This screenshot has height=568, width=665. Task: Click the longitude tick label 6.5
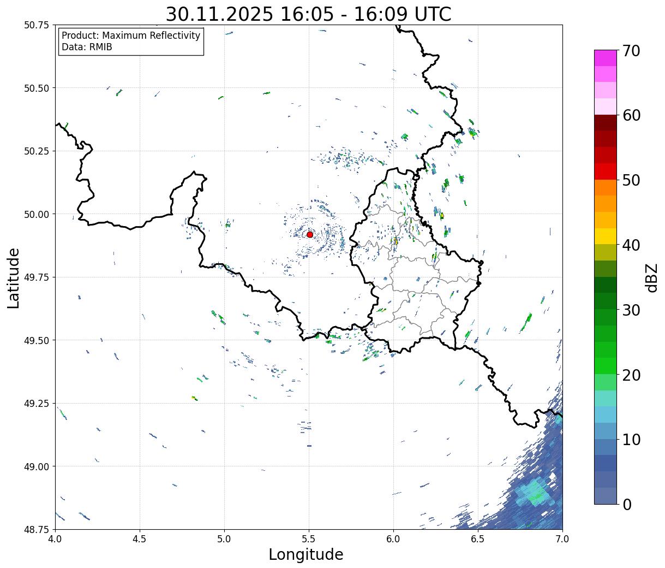click(x=478, y=539)
